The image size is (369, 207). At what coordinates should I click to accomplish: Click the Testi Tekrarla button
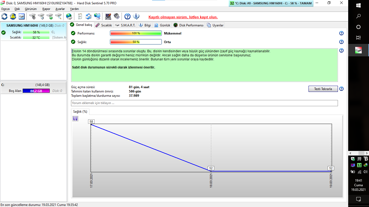(x=323, y=89)
